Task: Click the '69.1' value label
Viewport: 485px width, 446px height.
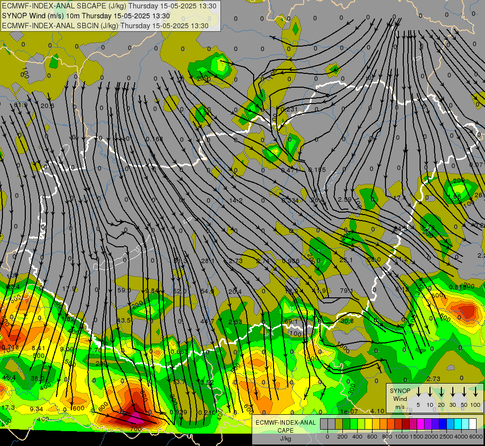Action: pyautogui.click(x=291, y=321)
